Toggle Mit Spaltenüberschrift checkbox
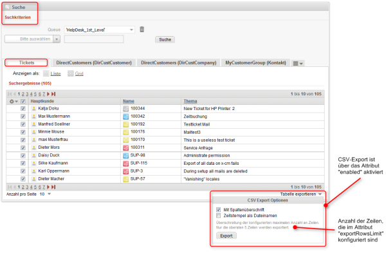386x253 pixels. click(218, 210)
